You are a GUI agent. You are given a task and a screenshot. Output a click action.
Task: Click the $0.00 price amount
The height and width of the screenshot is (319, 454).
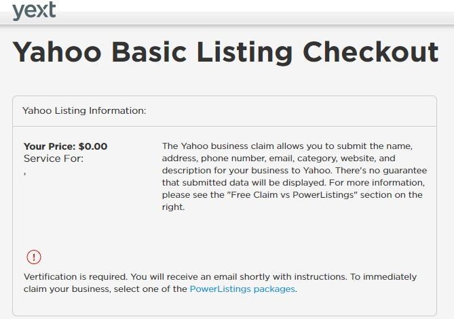(x=93, y=146)
